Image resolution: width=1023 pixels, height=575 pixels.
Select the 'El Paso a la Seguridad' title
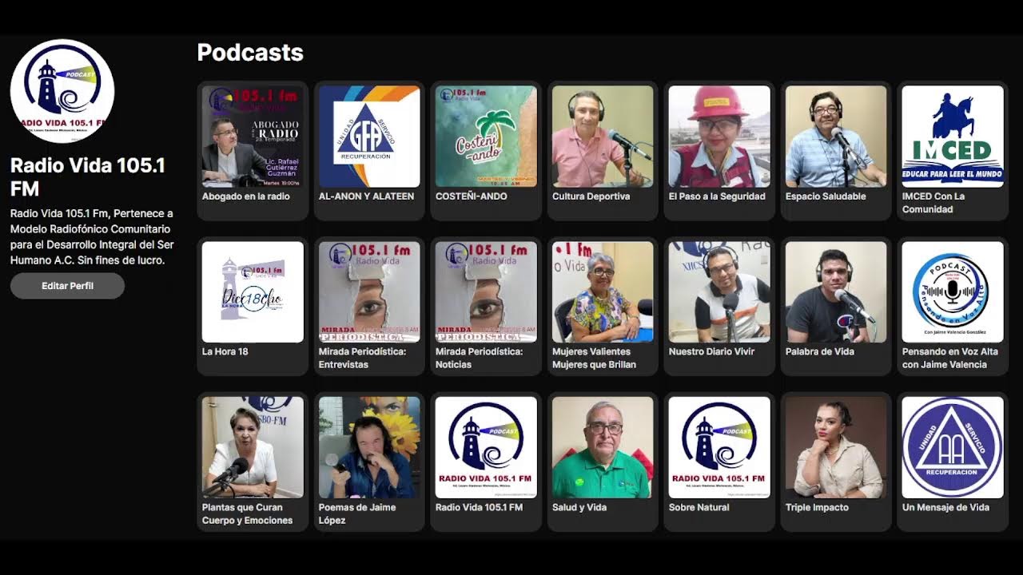(x=717, y=196)
